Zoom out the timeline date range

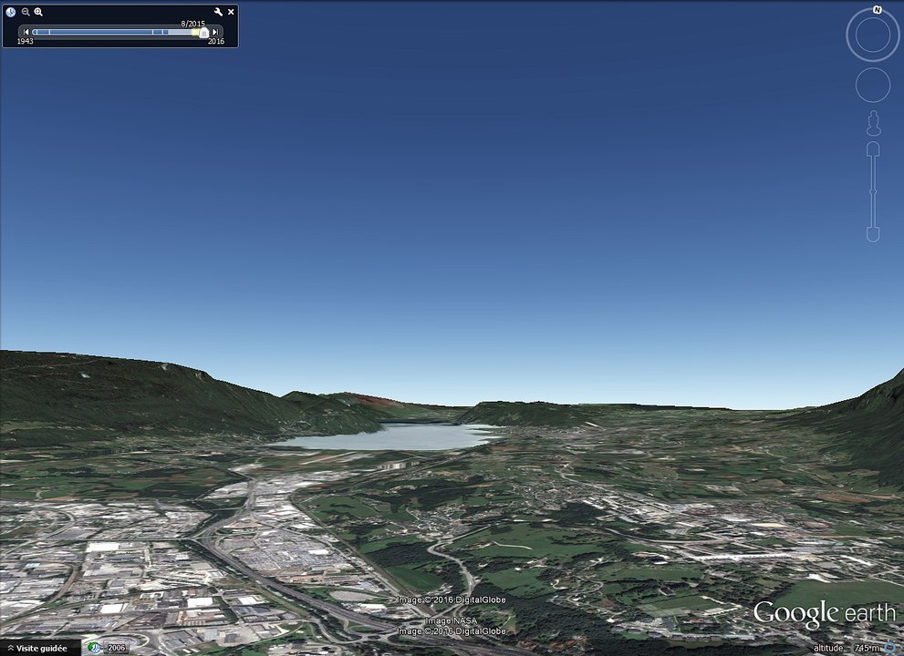click(x=26, y=12)
